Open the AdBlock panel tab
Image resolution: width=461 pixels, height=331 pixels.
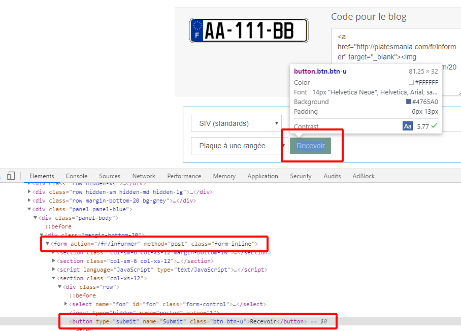pyautogui.click(x=364, y=176)
